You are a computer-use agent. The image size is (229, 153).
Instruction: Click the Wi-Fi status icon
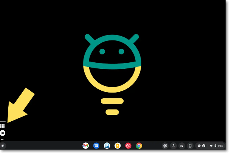click(x=211, y=146)
